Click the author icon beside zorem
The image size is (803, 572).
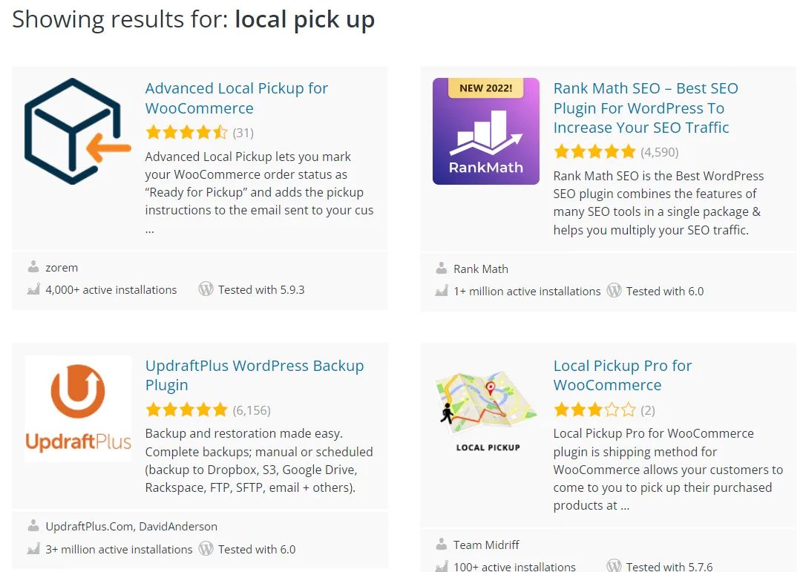(33, 267)
